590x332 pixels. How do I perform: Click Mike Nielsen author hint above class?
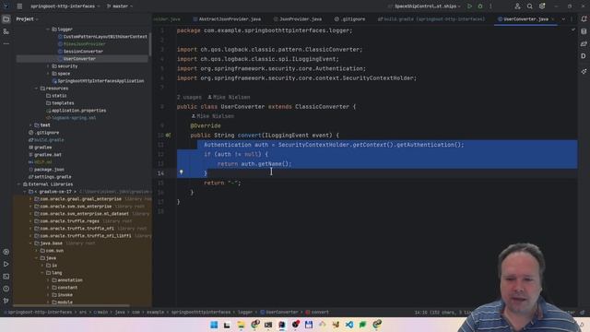pos(229,97)
